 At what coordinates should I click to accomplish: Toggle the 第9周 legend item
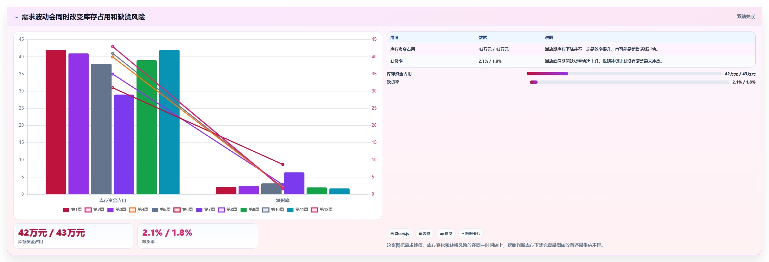(x=250, y=210)
